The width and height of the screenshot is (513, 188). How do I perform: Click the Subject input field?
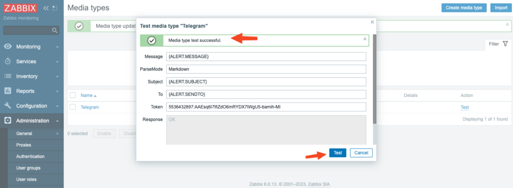click(x=266, y=81)
